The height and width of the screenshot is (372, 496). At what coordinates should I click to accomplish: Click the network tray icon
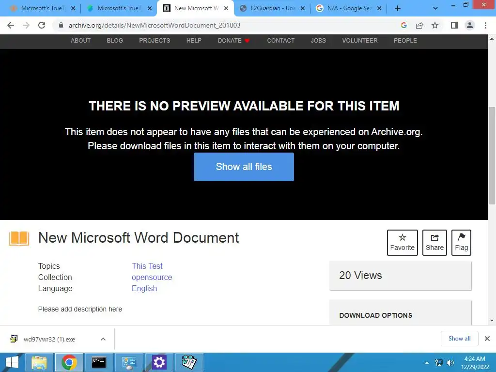(439, 363)
